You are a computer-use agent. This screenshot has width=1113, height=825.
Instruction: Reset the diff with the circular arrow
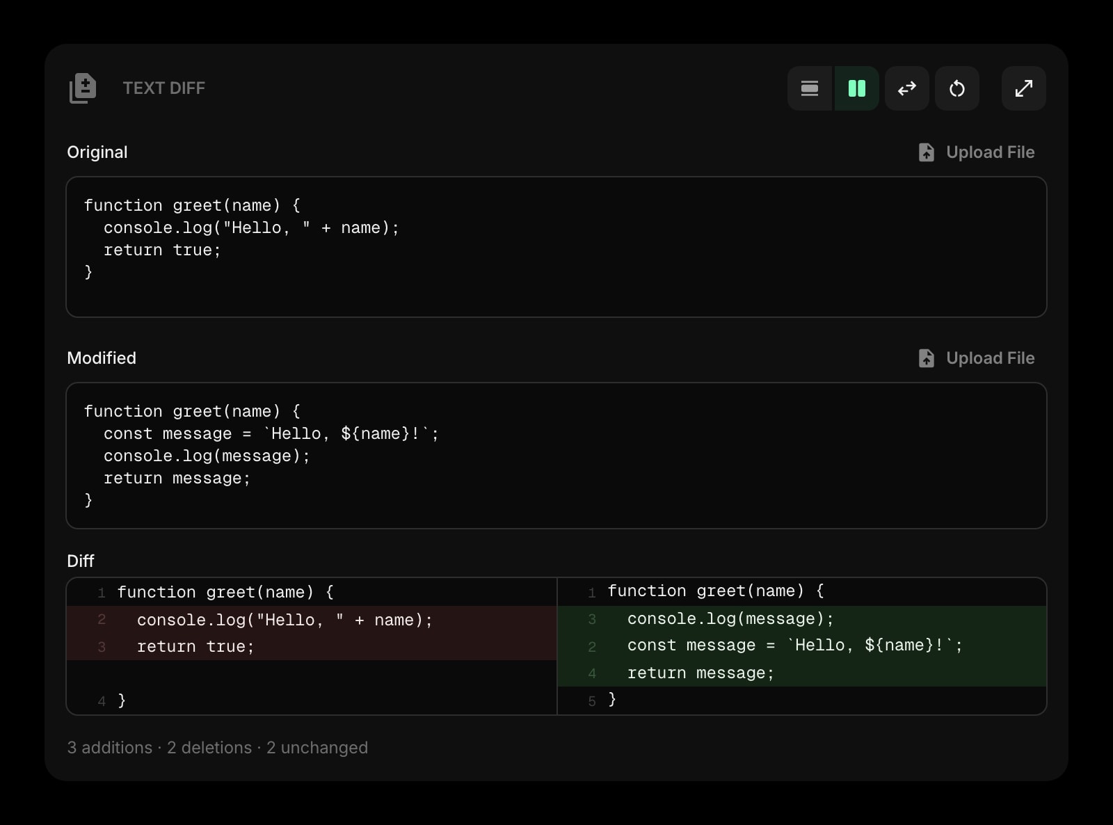(x=956, y=88)
